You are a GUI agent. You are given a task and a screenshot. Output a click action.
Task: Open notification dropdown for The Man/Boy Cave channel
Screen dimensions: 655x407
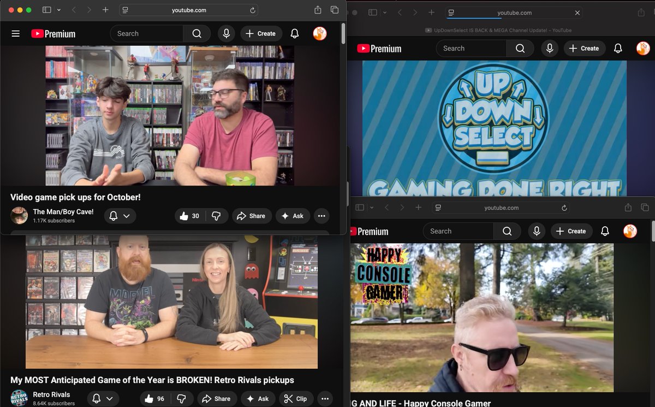point(120,216)
